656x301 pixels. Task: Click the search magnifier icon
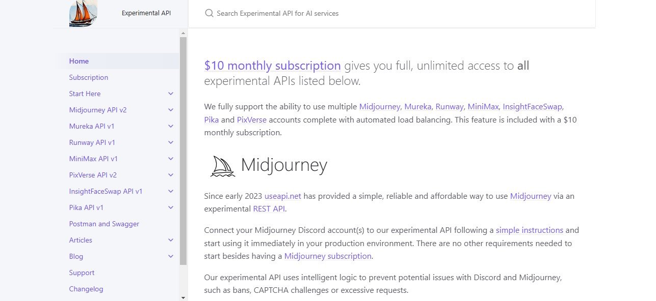(209, 13)
